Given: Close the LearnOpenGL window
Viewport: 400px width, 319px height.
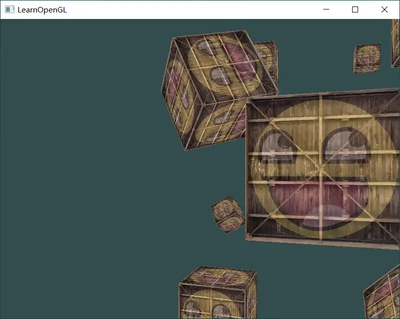Looking at the screenshot, I should (385, 9).
